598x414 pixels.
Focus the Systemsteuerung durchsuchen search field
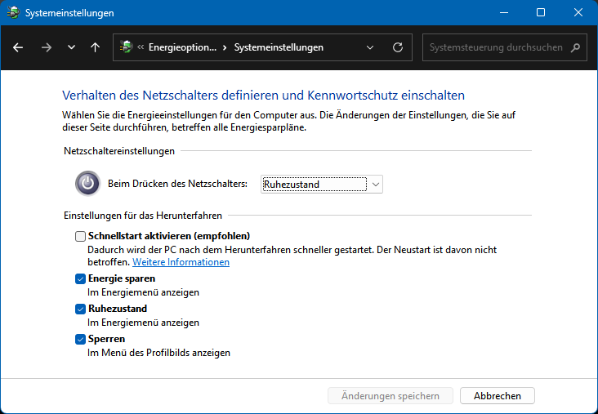pyautogui.click(x=496, y=47)
